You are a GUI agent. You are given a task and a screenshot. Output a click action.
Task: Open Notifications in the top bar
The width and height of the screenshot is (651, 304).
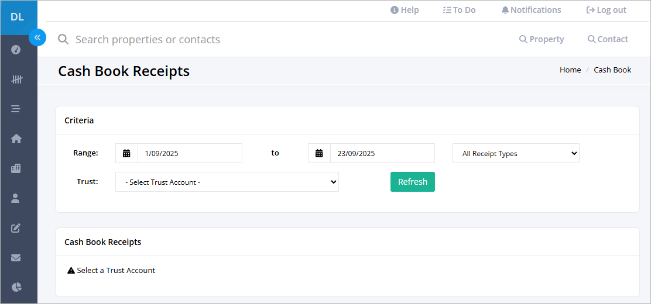532,10
